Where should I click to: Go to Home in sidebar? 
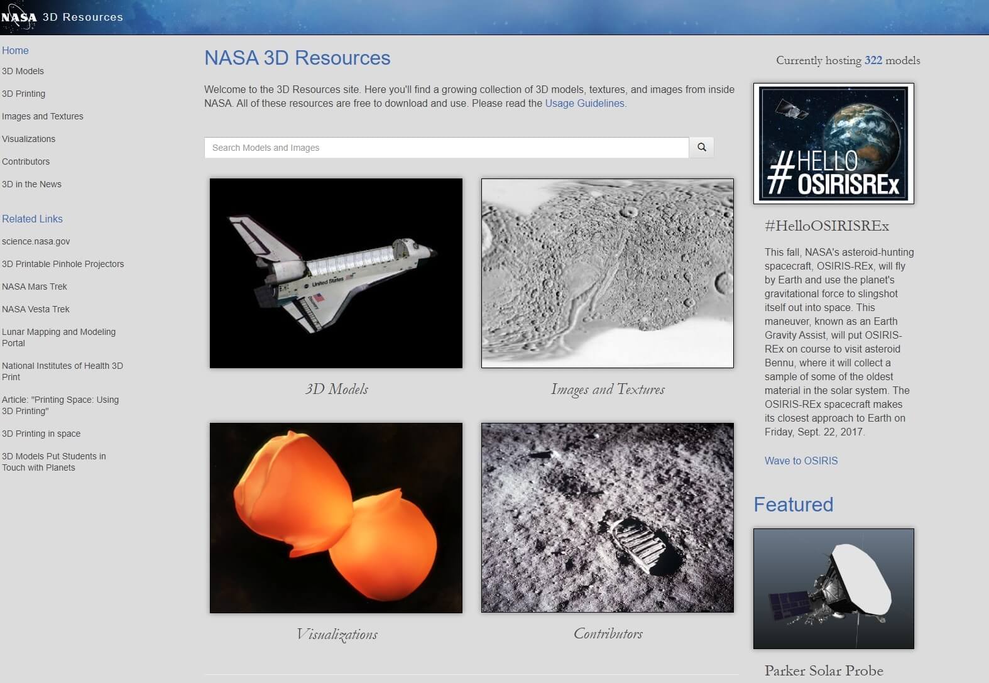pos(15,50)
